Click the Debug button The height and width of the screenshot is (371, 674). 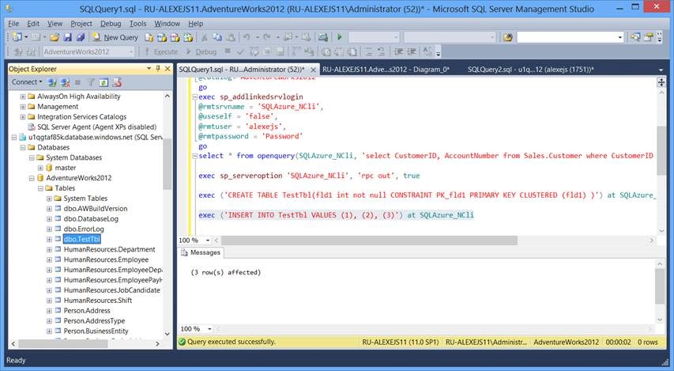tap(201, 51)
